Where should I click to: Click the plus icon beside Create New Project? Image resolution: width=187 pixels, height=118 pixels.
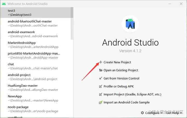(x=101, y=62)
